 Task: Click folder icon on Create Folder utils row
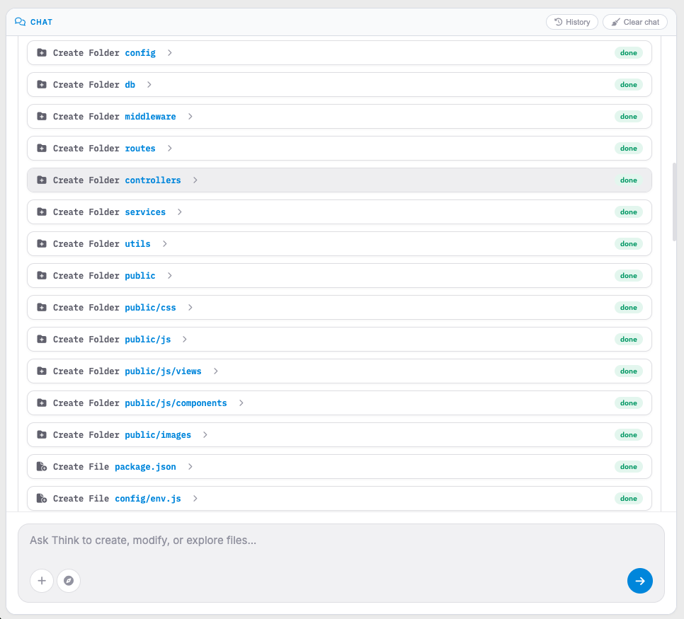(x=42, y=243)
